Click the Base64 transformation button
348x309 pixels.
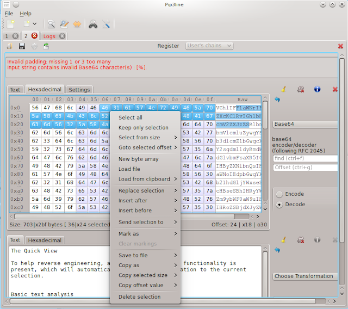305,124
